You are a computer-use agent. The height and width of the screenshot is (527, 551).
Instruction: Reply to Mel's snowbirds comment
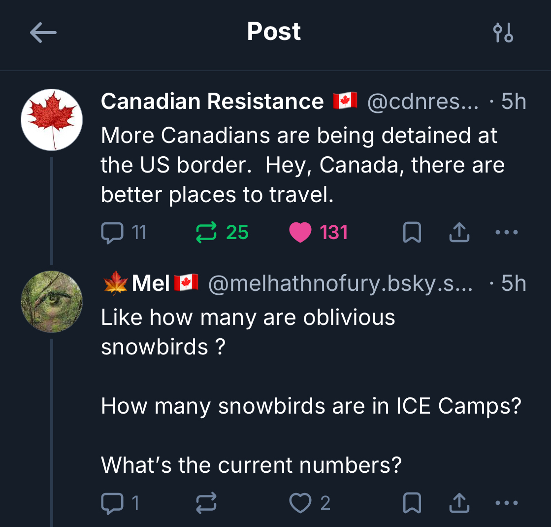[112, 503]
